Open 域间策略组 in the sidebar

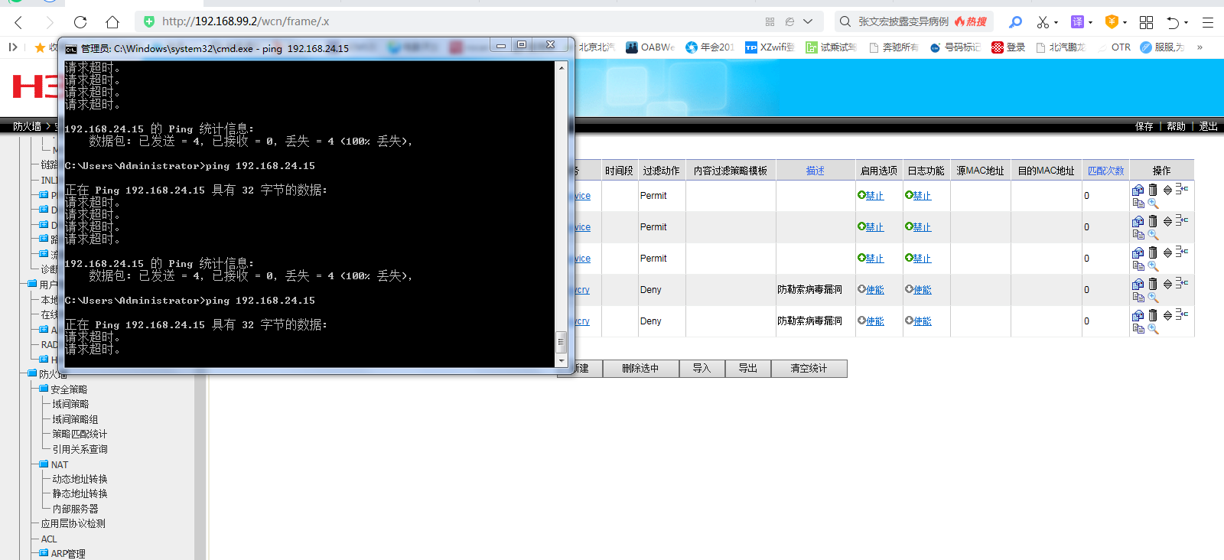(x=75, y=419)
